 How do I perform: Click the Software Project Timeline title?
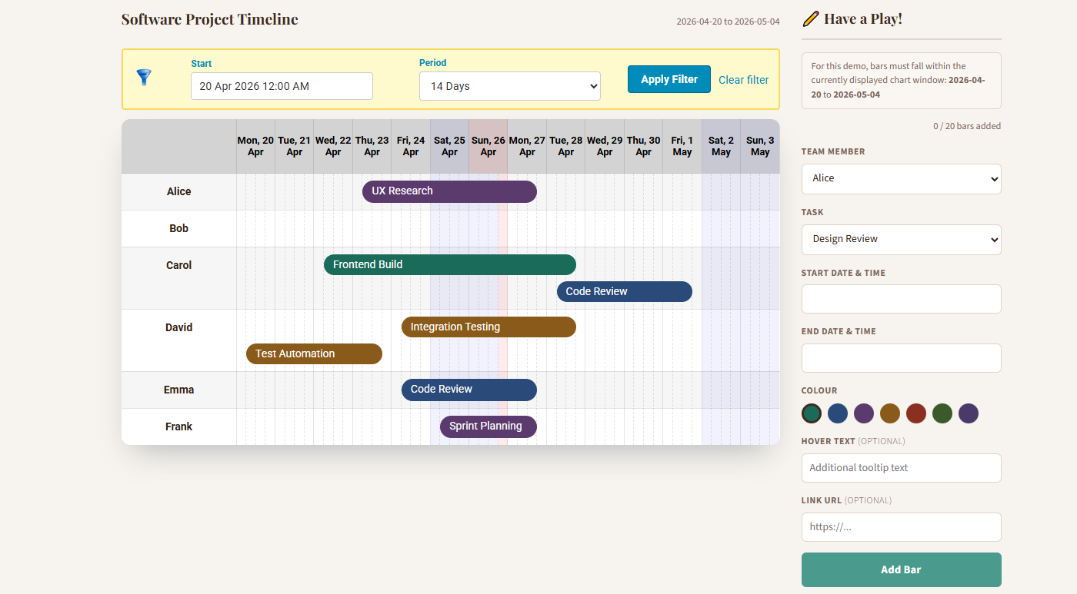tap(210, 19)
